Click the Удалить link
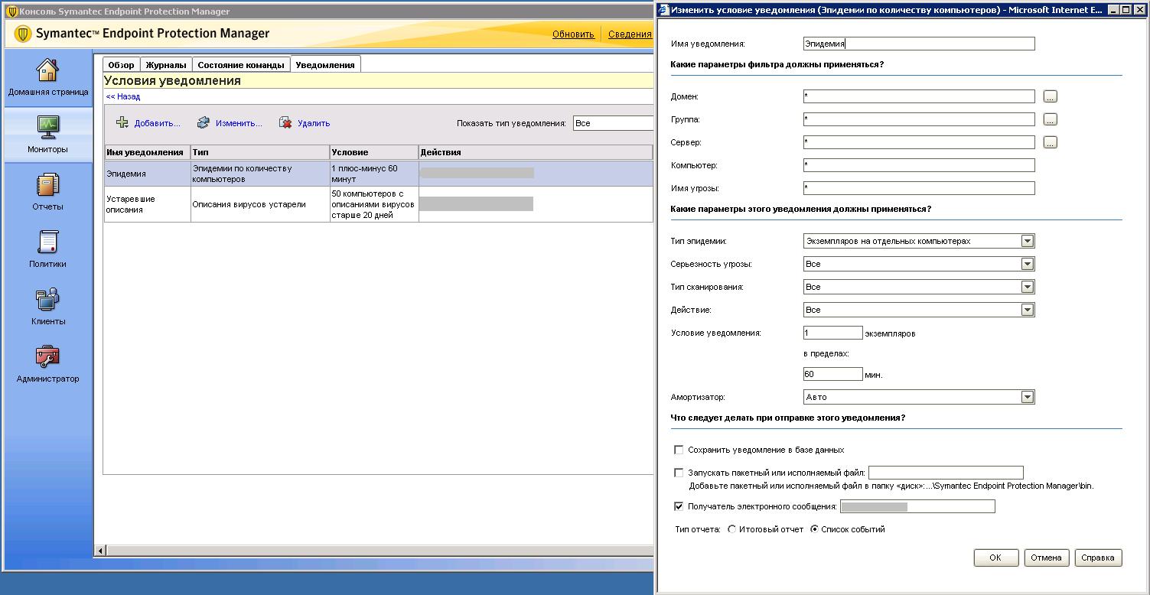This screenshot has height=595, width=1150. [314, 123]
